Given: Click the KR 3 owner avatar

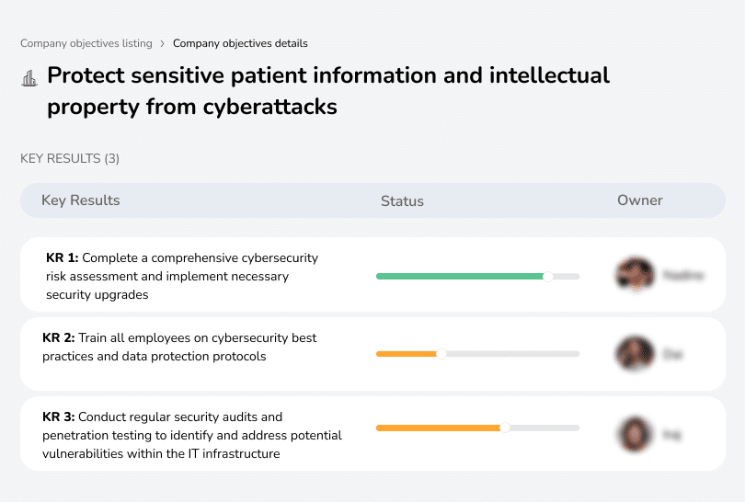Looking at the screenshot, I should click(x=635, y=434).
